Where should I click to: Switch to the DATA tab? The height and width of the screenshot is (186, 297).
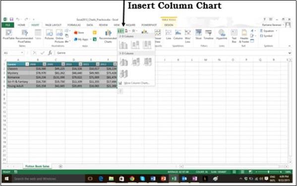coord(90,25)
